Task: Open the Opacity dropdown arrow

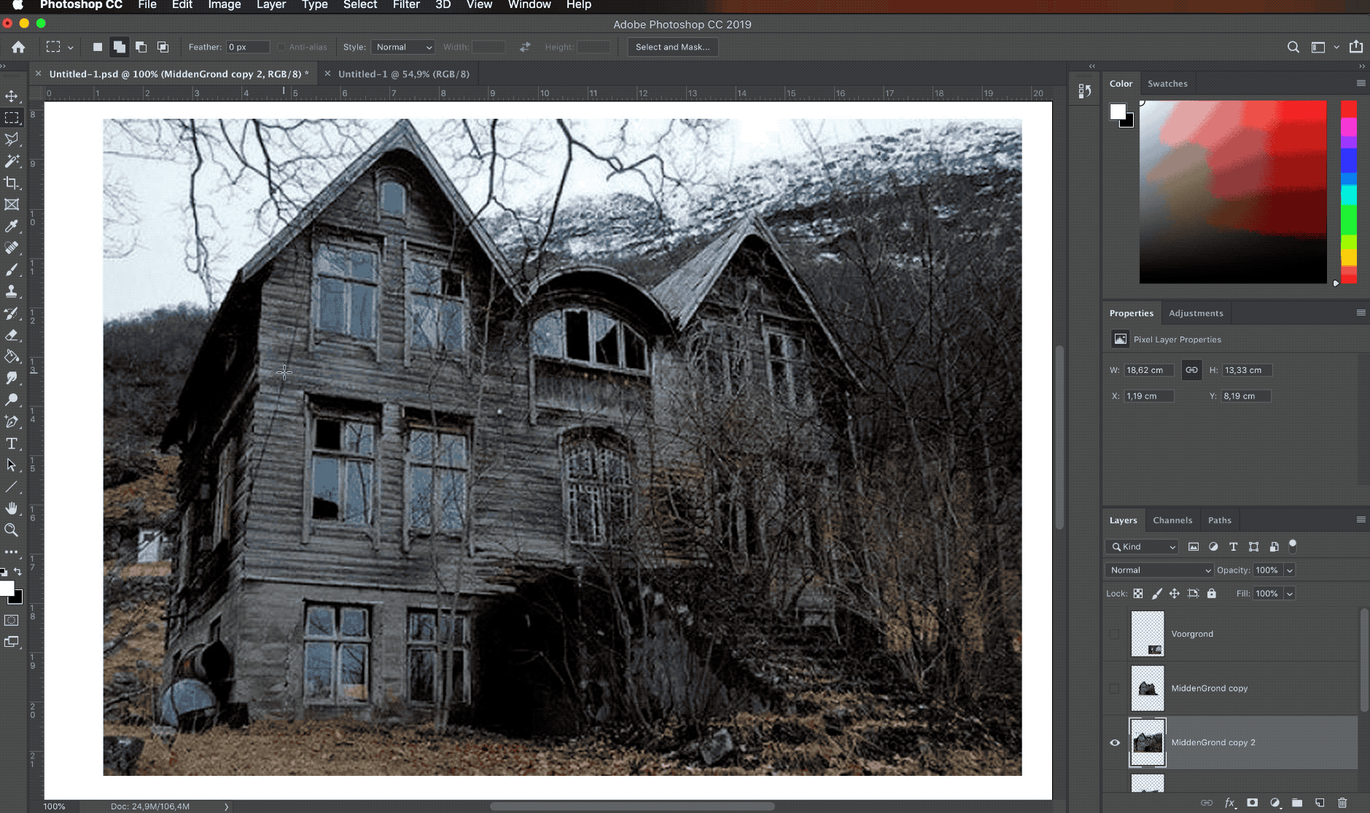Action: pyautogui.click(x=1289, y=570)
